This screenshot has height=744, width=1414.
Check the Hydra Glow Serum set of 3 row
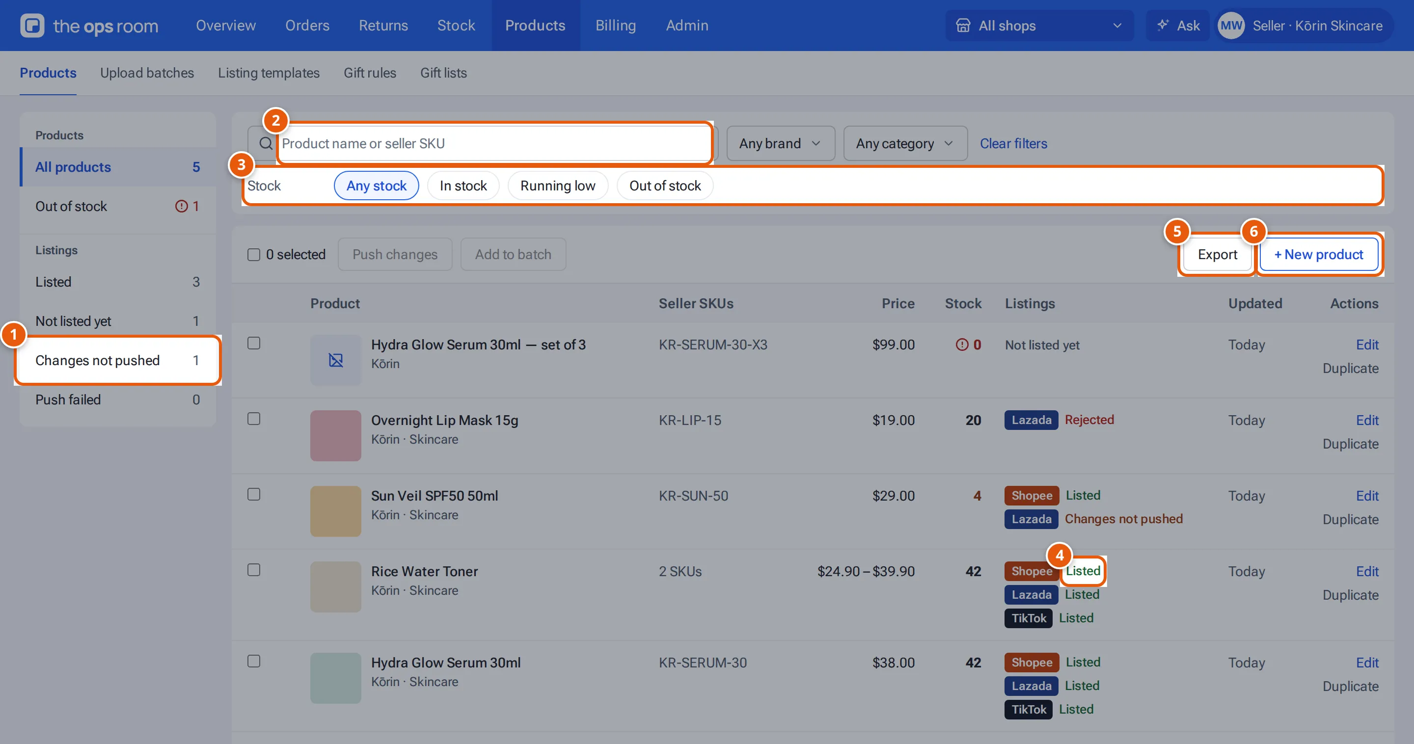[x=254, y=343]
